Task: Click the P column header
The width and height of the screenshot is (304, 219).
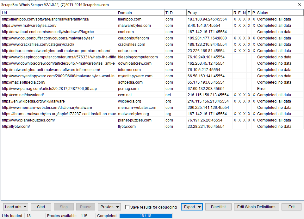Action: (254, 13)
